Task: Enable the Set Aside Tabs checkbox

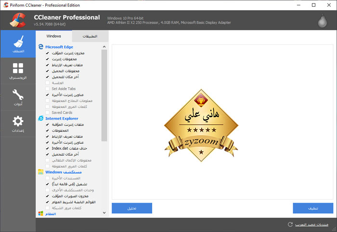Action: coord(48,89)
